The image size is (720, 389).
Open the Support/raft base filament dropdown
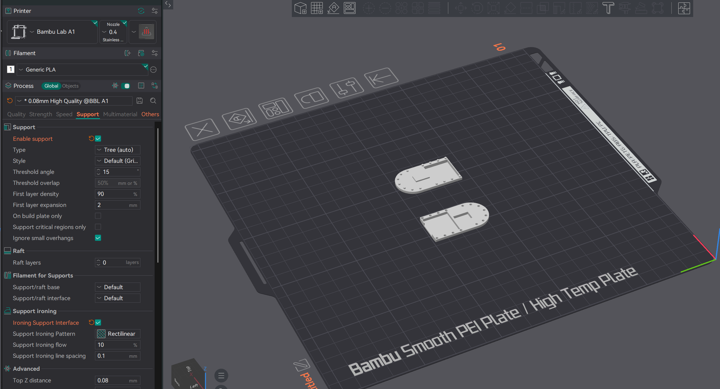[x=118, y=287]
